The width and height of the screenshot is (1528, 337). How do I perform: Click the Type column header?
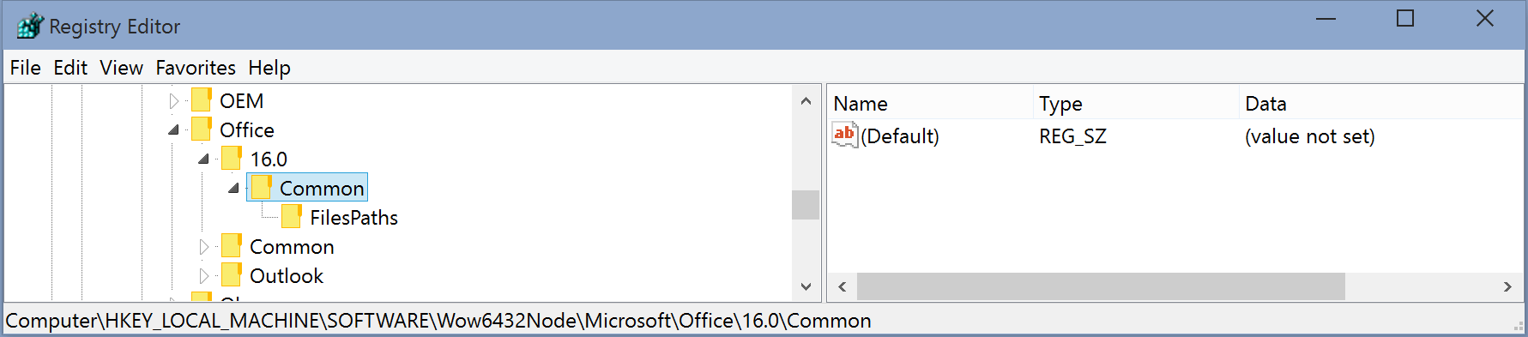[1136, 104]
